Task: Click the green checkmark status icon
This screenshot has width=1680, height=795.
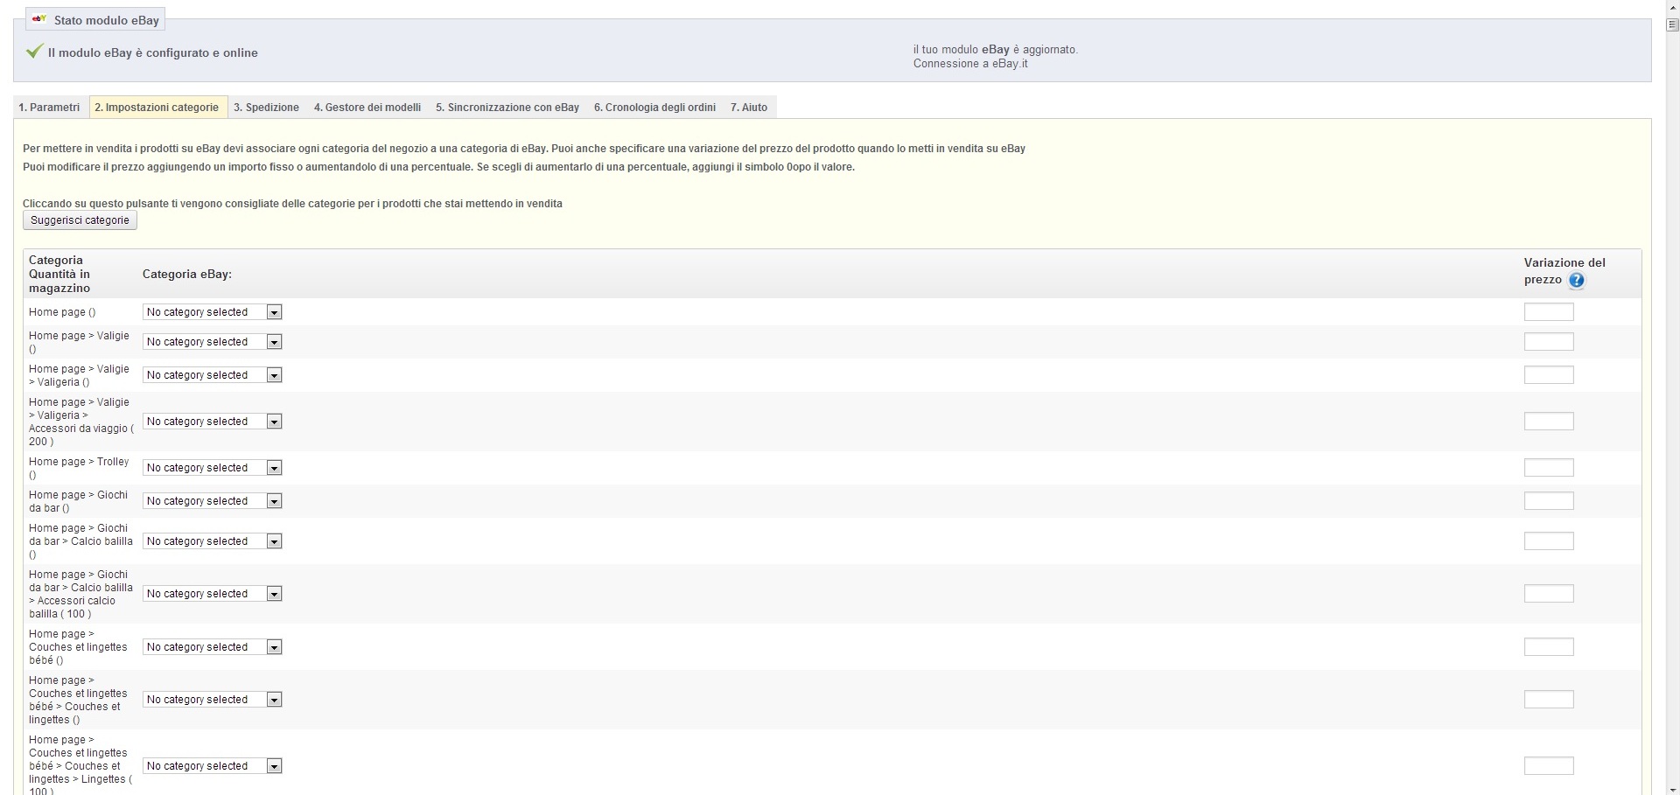Action: [34, 52]
